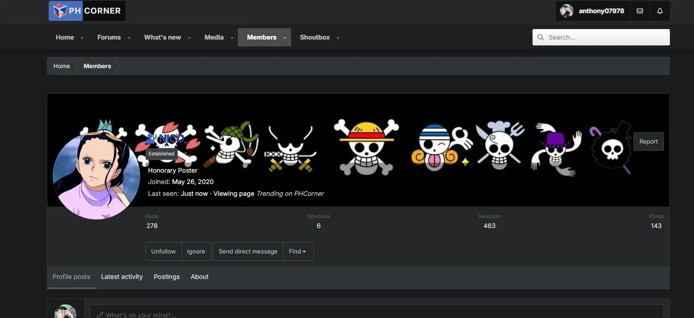Switch to the About tab
Screen dimensions: 694x318
click(200, 277)
